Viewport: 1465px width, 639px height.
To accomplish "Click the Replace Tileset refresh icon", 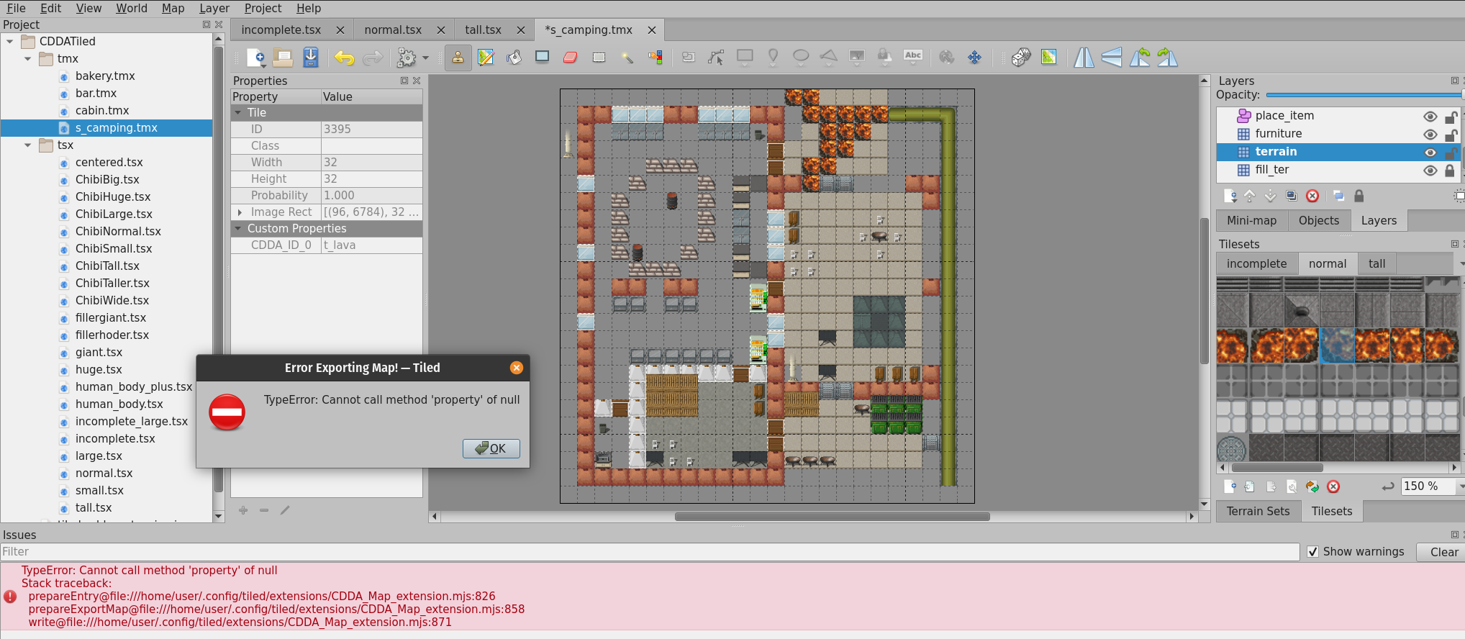I will [1312, 487].
